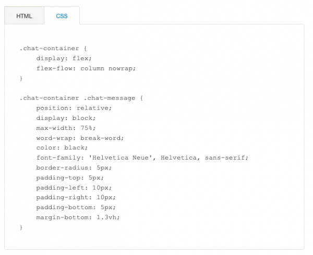
Task: Click the max-width: 75% line
Action: coord(66,128)
